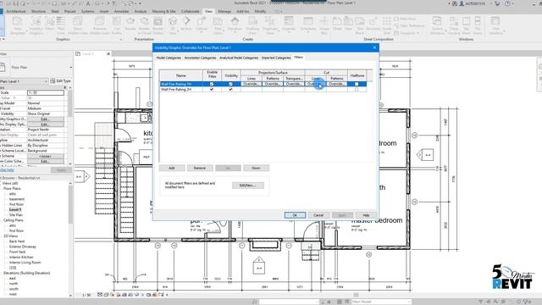Click Projection Patterns Override for 1H filter
This screenshot has width=542, height=305.
click(x=273, y=84)
